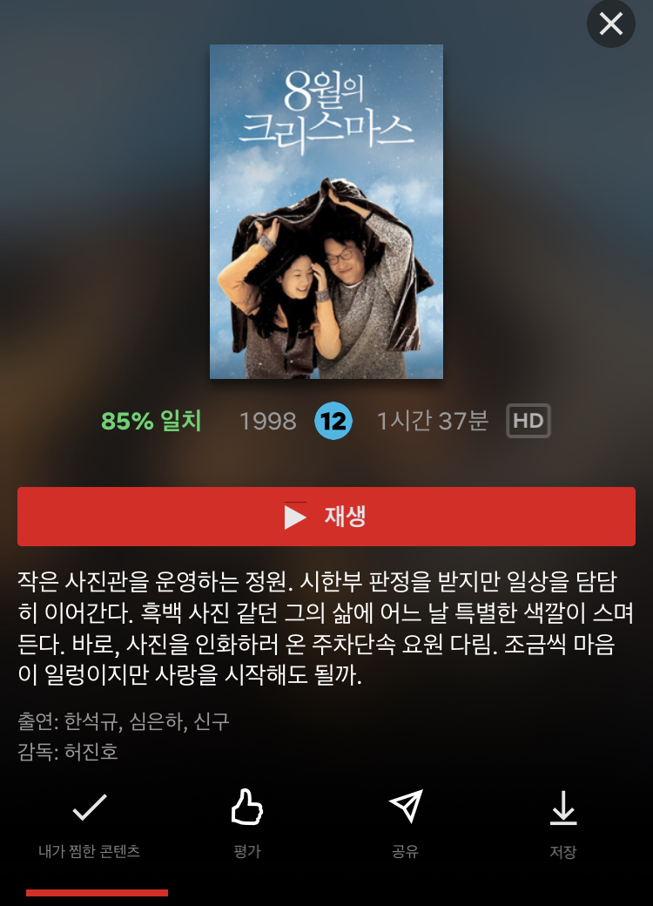Screen dimensions: 653x906
Task: Click the 감독: 허진호 director line
Action: click(68, 752)
